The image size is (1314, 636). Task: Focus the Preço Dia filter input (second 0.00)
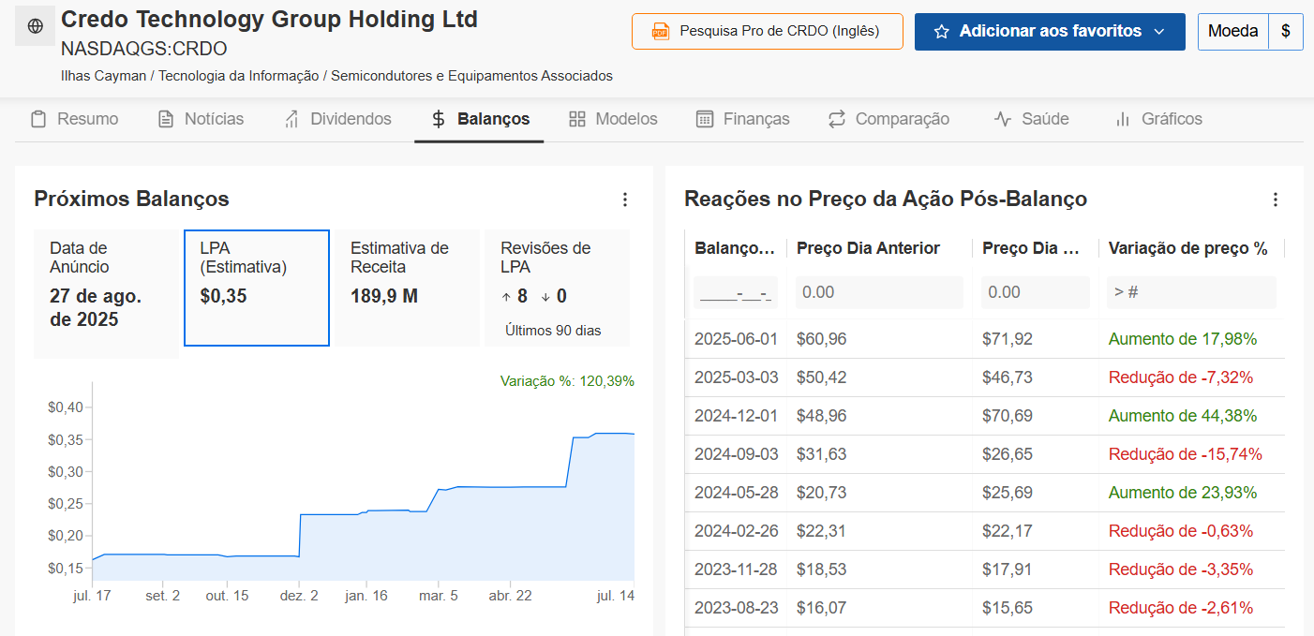coord(1035,292)
